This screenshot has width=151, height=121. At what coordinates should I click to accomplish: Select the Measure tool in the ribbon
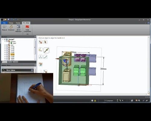(x=5, y=28)
